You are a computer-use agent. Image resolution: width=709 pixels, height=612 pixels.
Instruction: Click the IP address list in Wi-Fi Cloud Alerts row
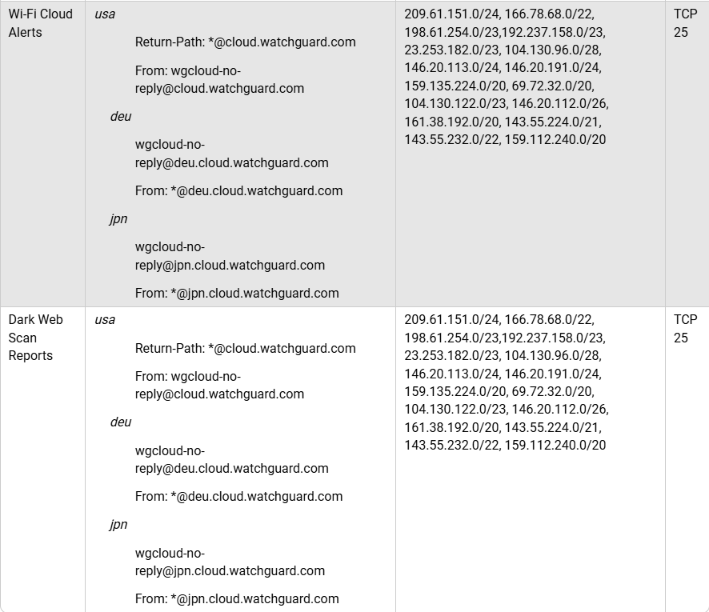coord(506,77)
